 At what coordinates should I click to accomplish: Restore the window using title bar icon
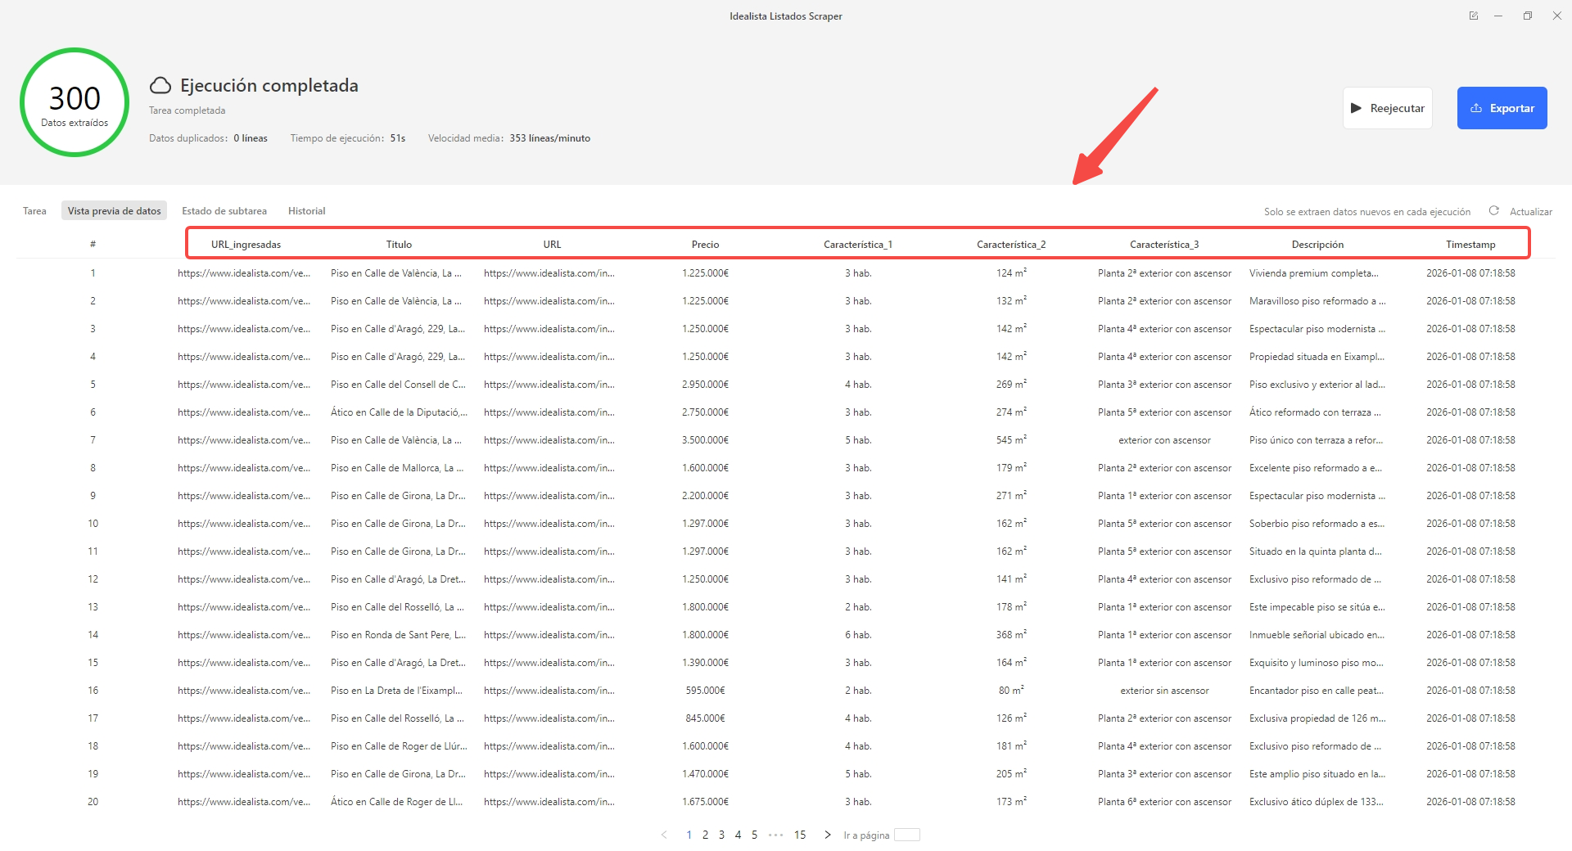(x=1528, y=16)
